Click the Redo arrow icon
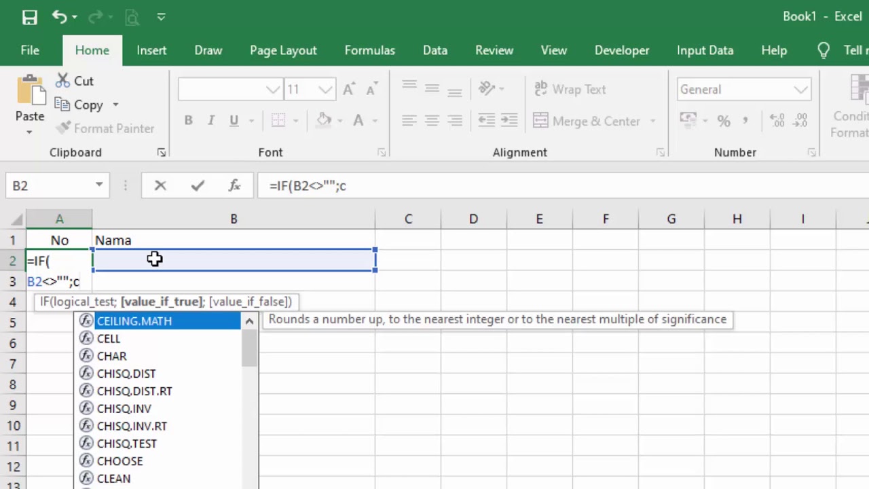Viewport: 869px width, 489px height. click(x=95, y=17)
